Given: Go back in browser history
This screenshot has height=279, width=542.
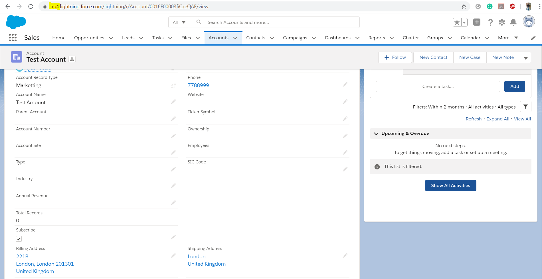Looking at the screenshot, I should 8,6.
